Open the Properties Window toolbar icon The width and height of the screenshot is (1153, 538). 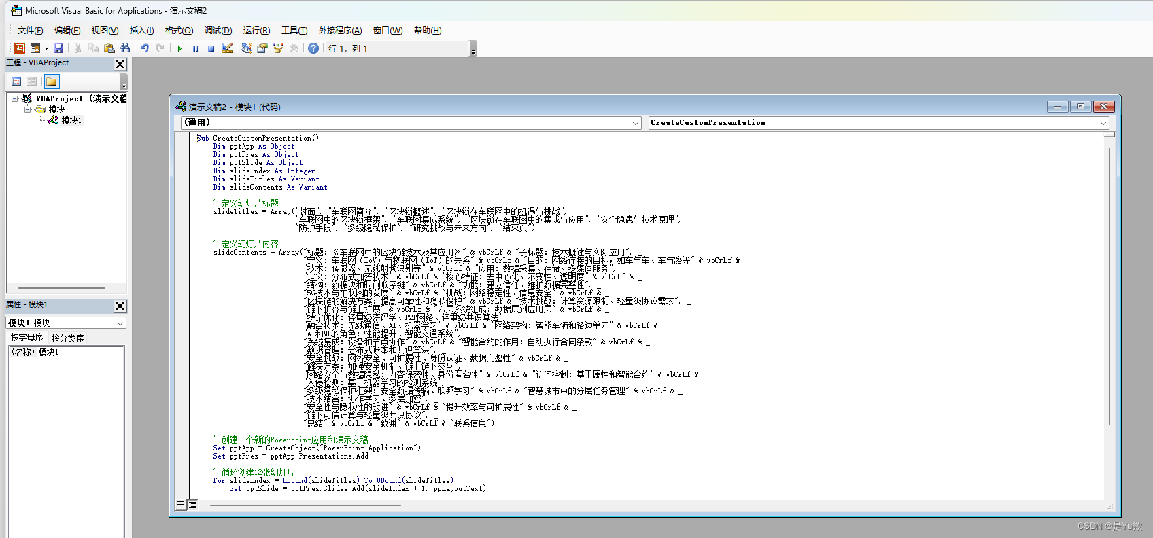tap(262, 48)
